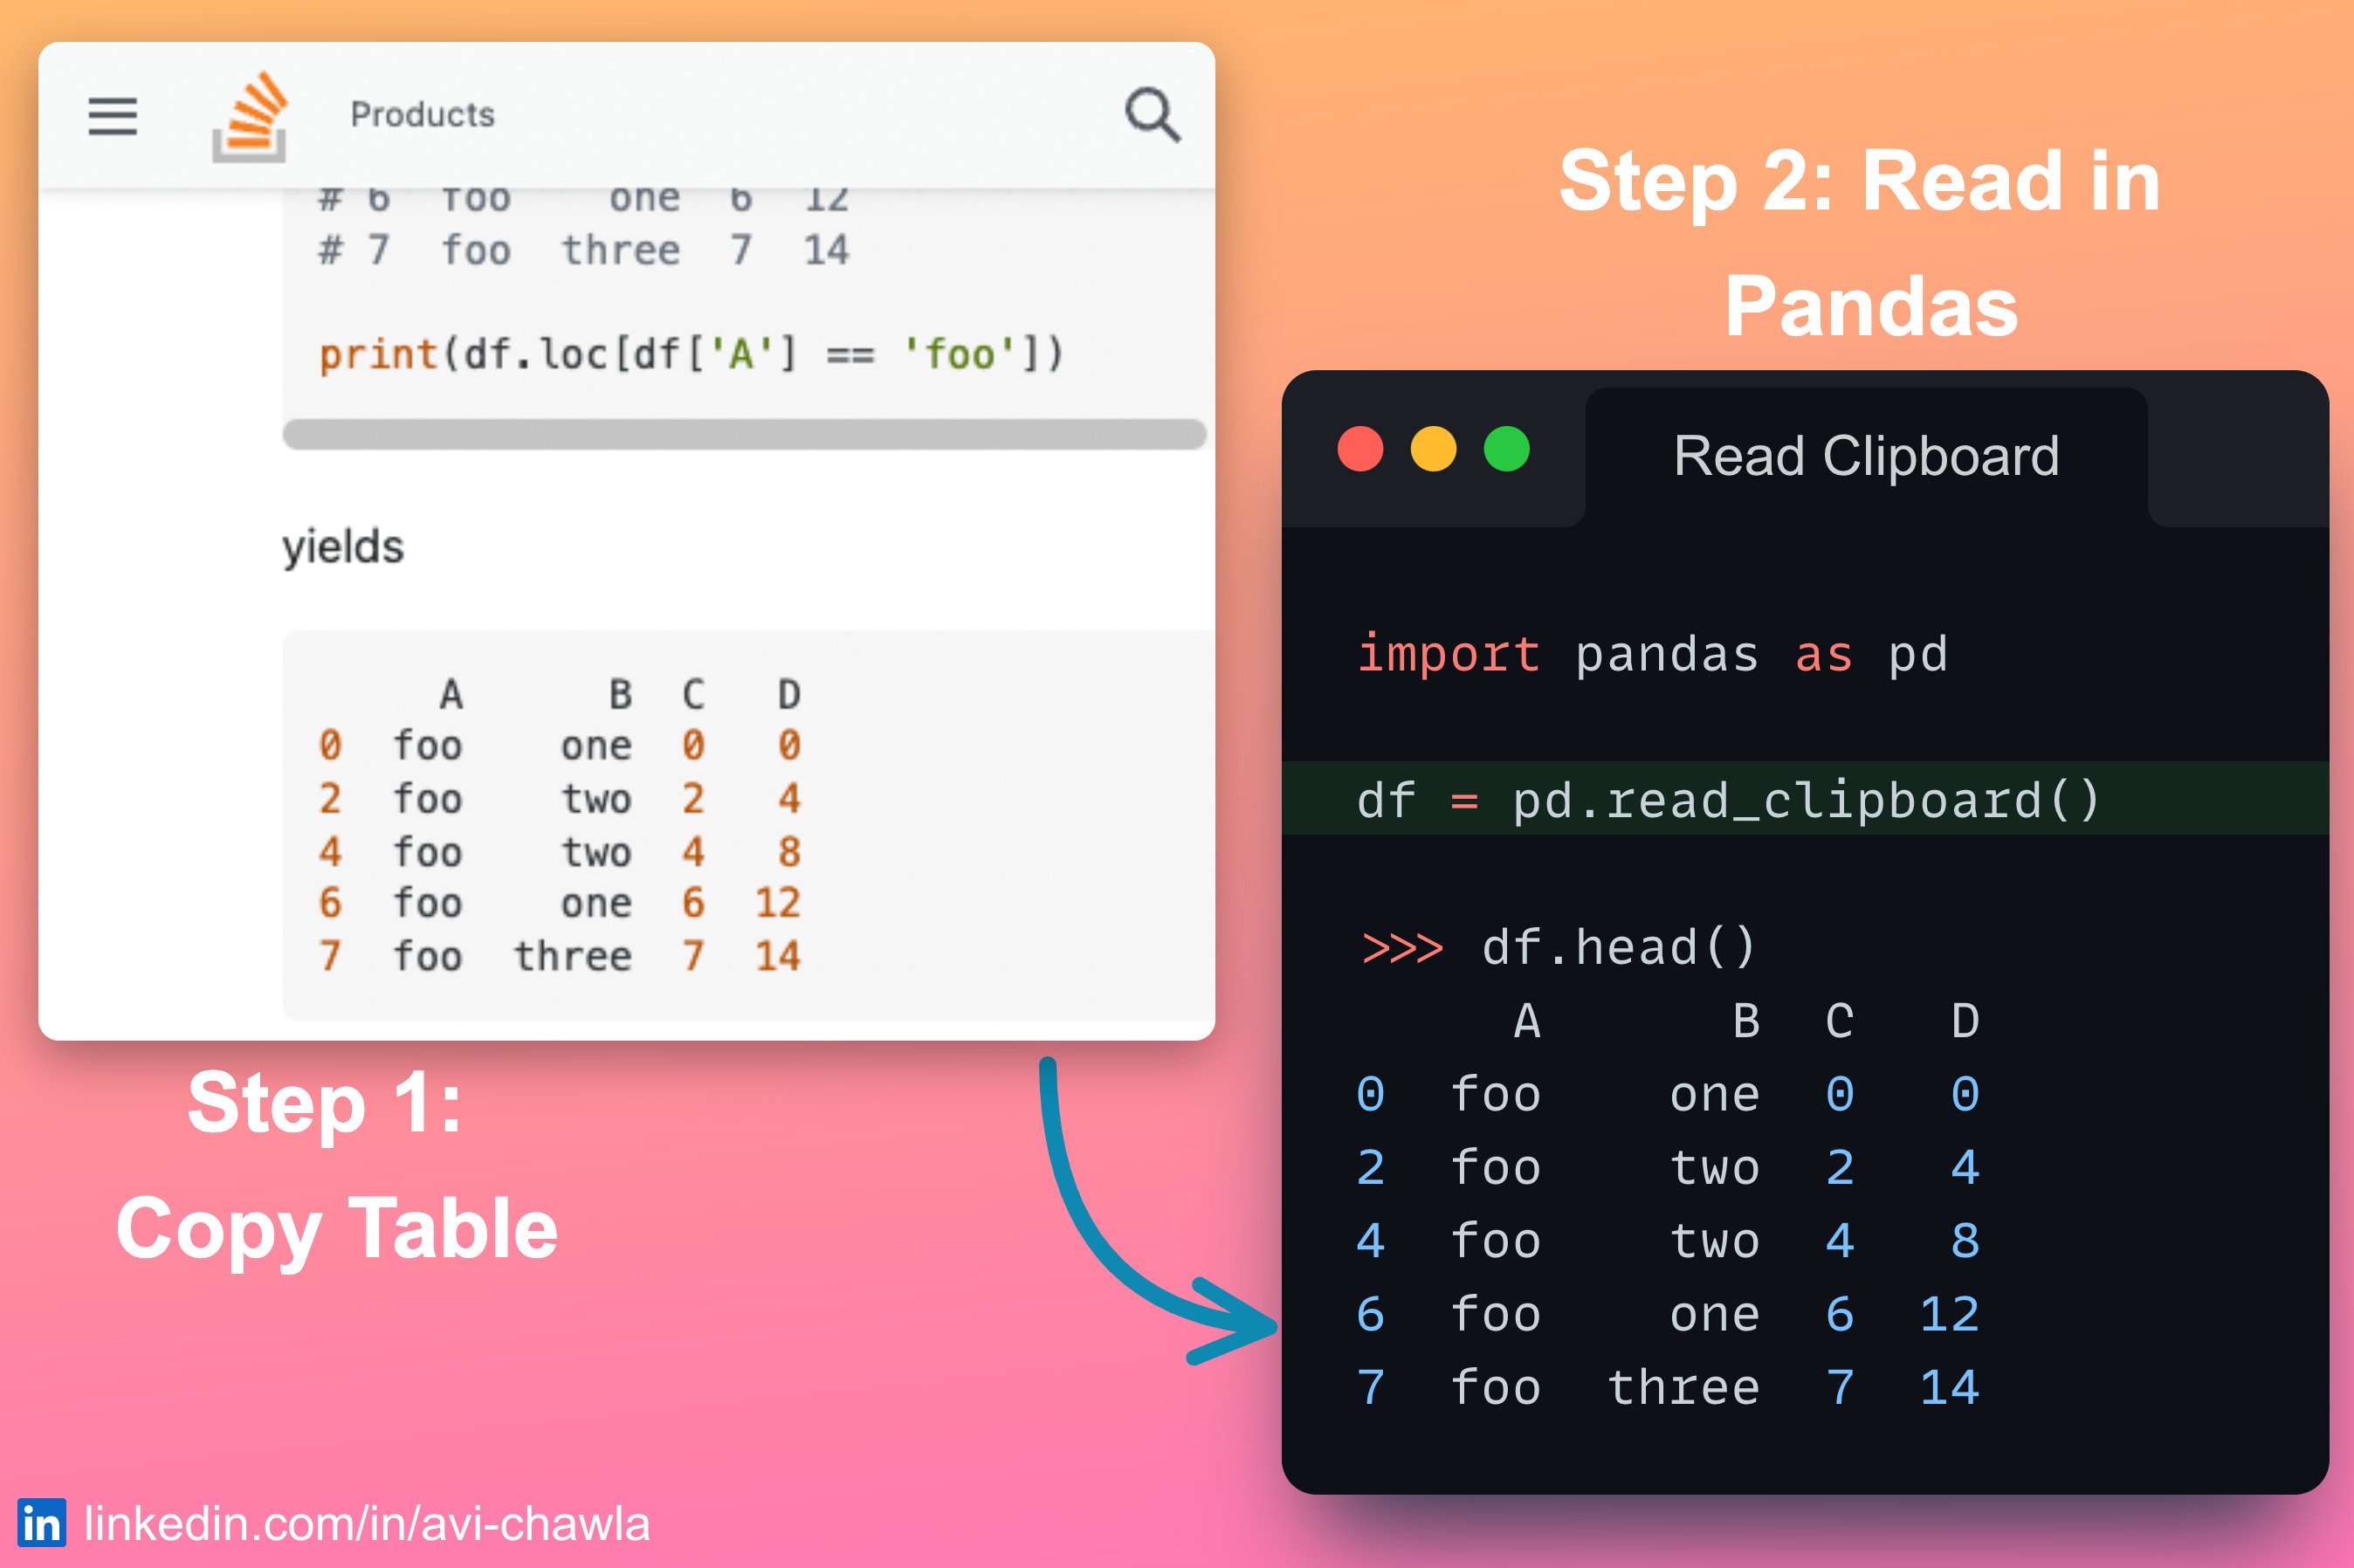Click column header A in the output table
The height and width of the screenshot is (1568, 2354).
pos(1527,1021)
